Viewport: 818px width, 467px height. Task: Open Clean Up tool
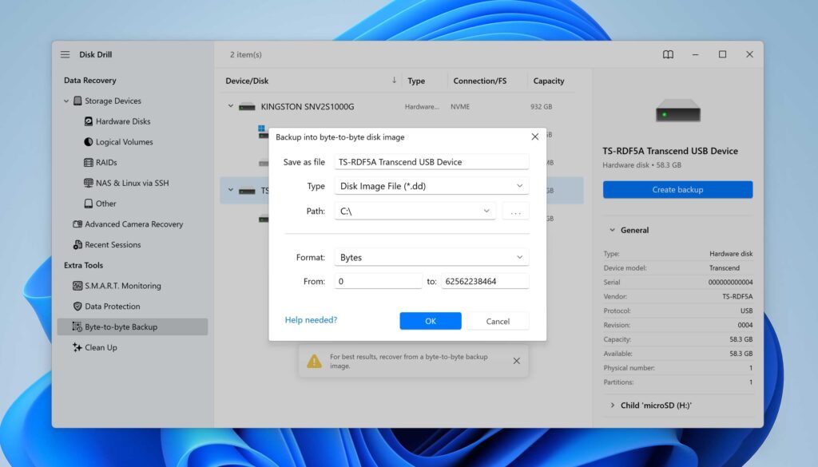pos(101,347)
